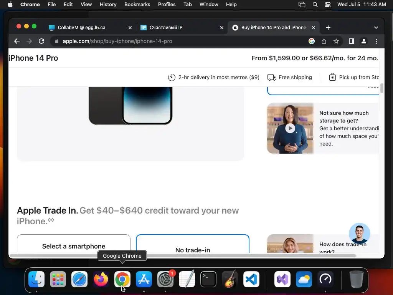Open the Weather app in dock
Image resolution: width=393 pixels, height=295 pixels.
click(x=304, y=279)
